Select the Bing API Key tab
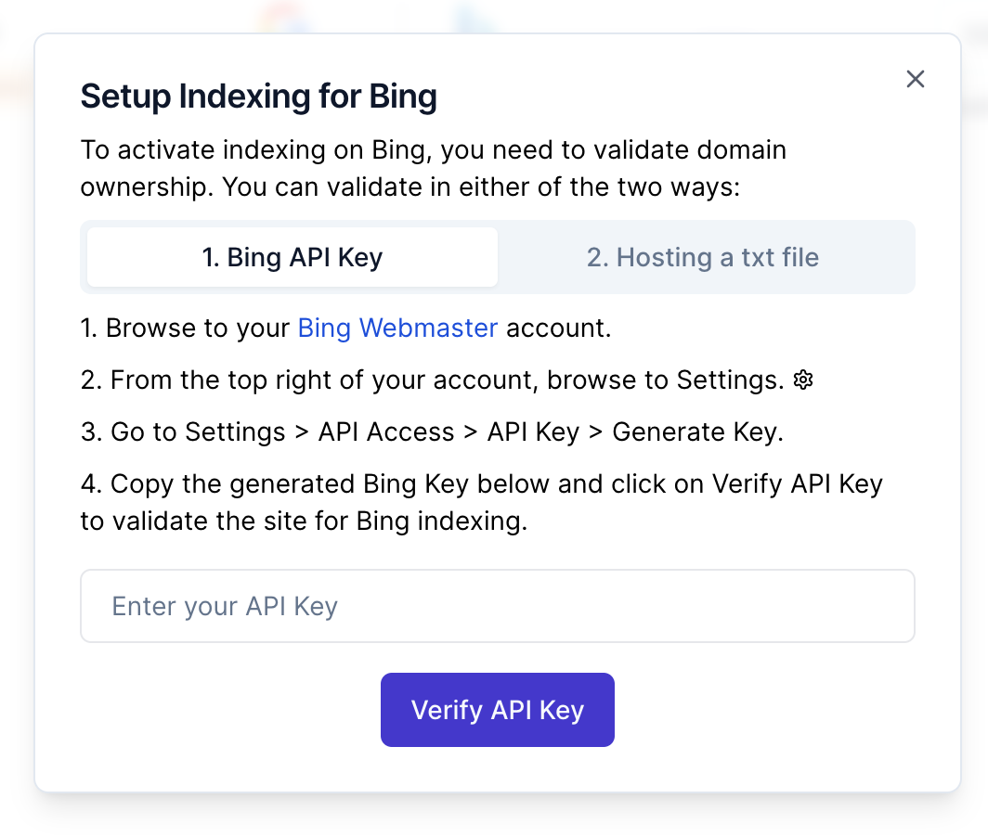The image size is (988, 837). [x=292, y=257]
